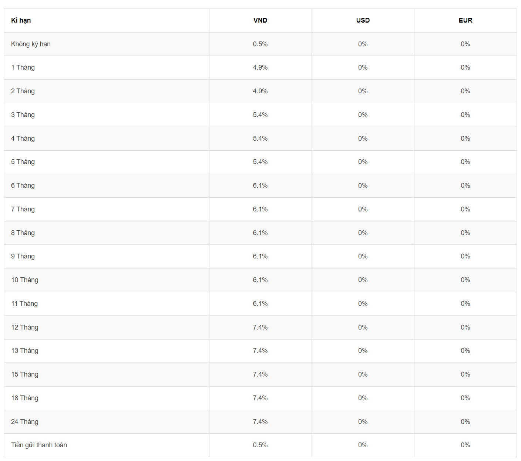
Task: Select the "10 Tháng" term label
Action: point(25,280)
